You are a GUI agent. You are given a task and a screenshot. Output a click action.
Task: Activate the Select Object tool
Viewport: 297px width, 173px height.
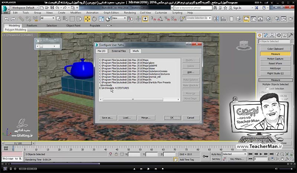[x=58, y=19]
